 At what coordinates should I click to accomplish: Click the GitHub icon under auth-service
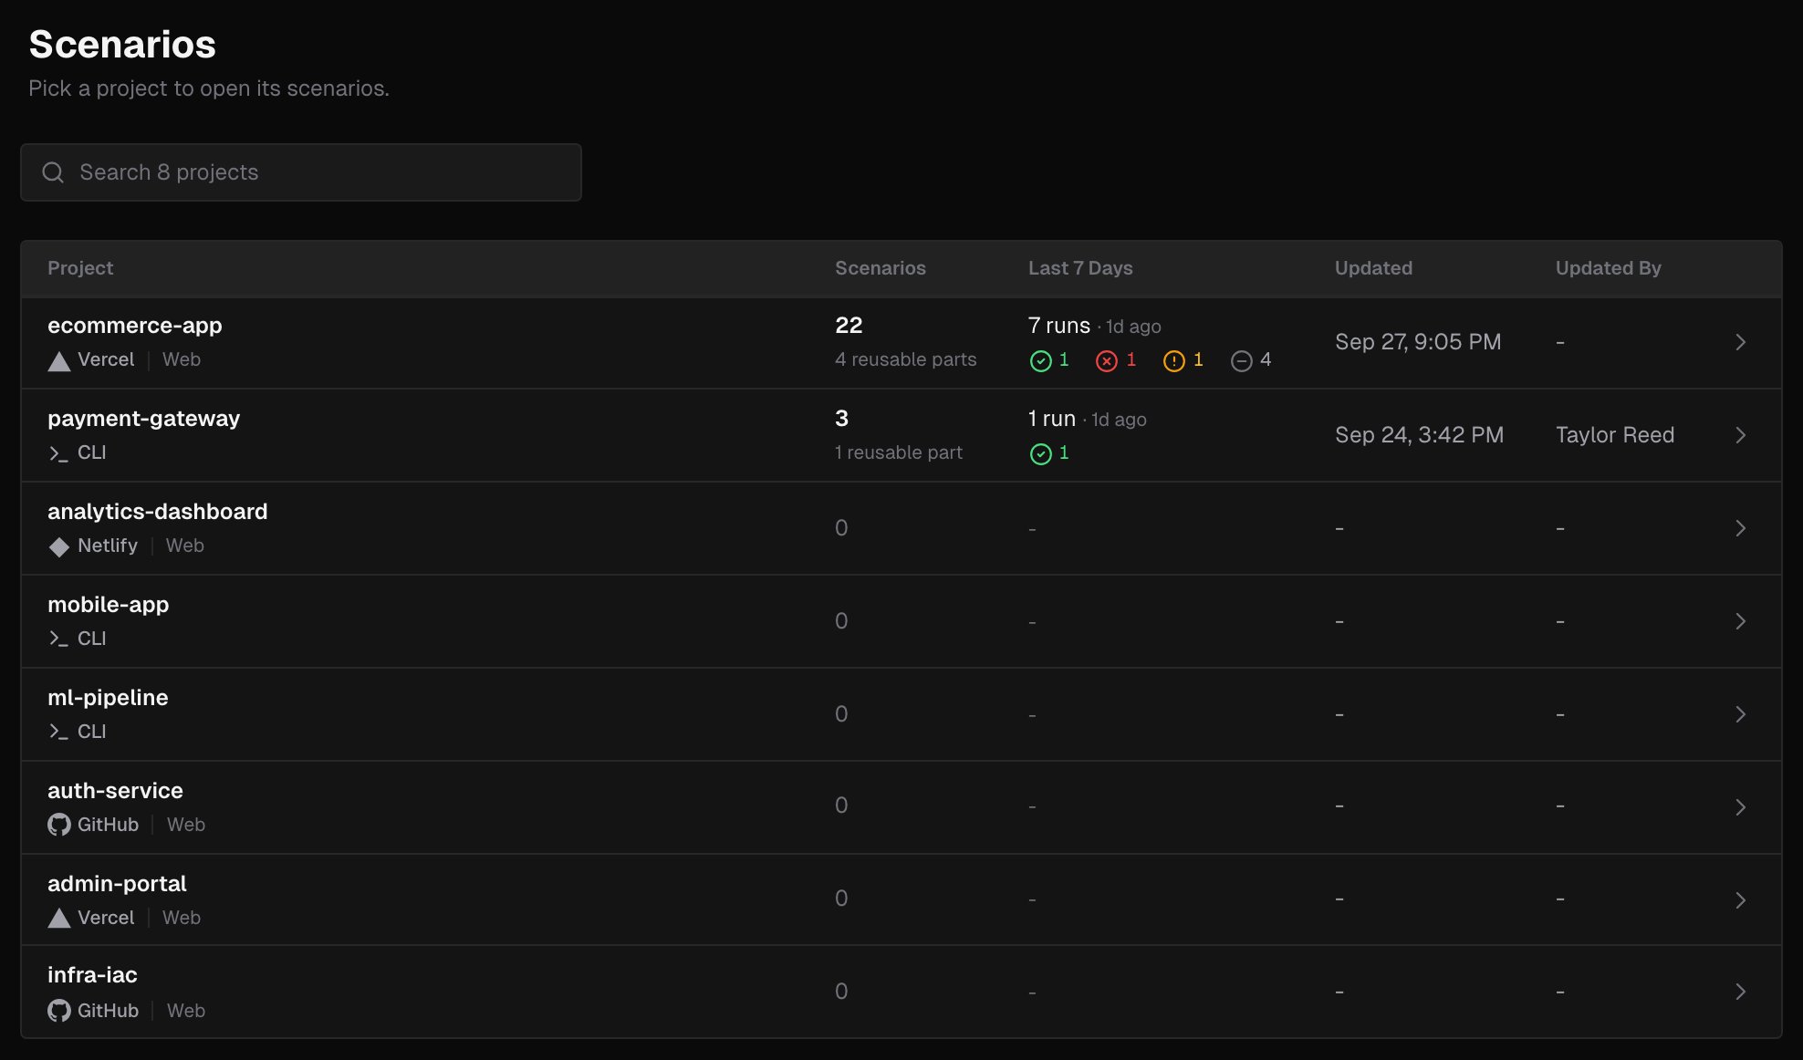(59, 825)
